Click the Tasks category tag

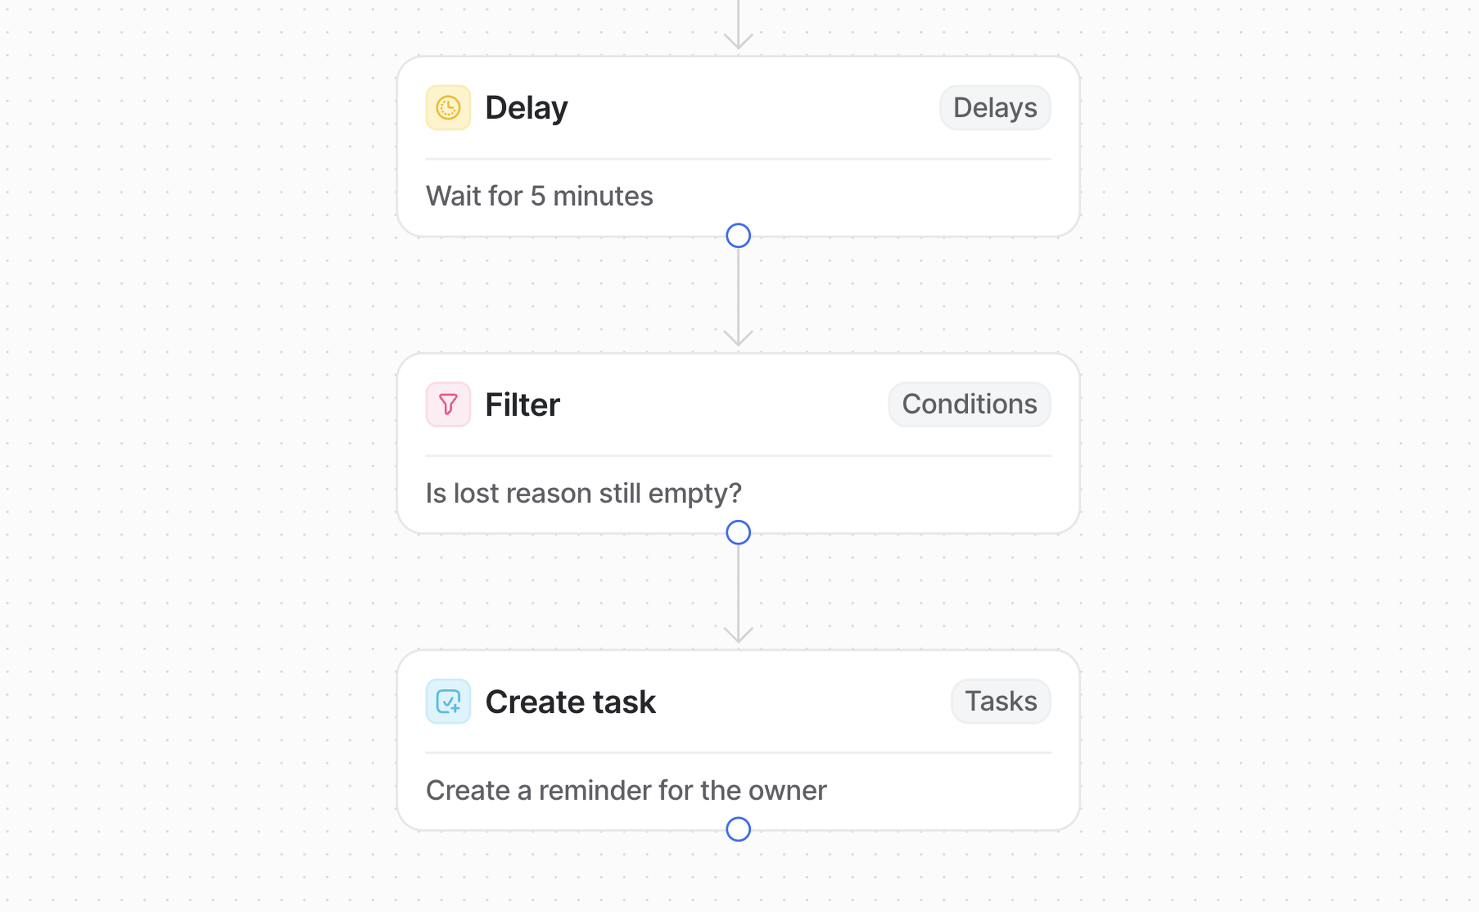1001,701
